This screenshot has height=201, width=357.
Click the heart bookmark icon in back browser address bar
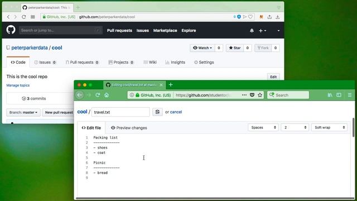point(250,17)
